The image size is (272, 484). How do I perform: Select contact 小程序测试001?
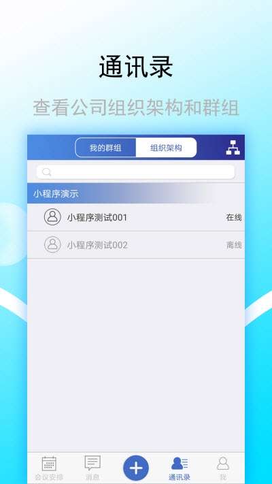point(136,217)
